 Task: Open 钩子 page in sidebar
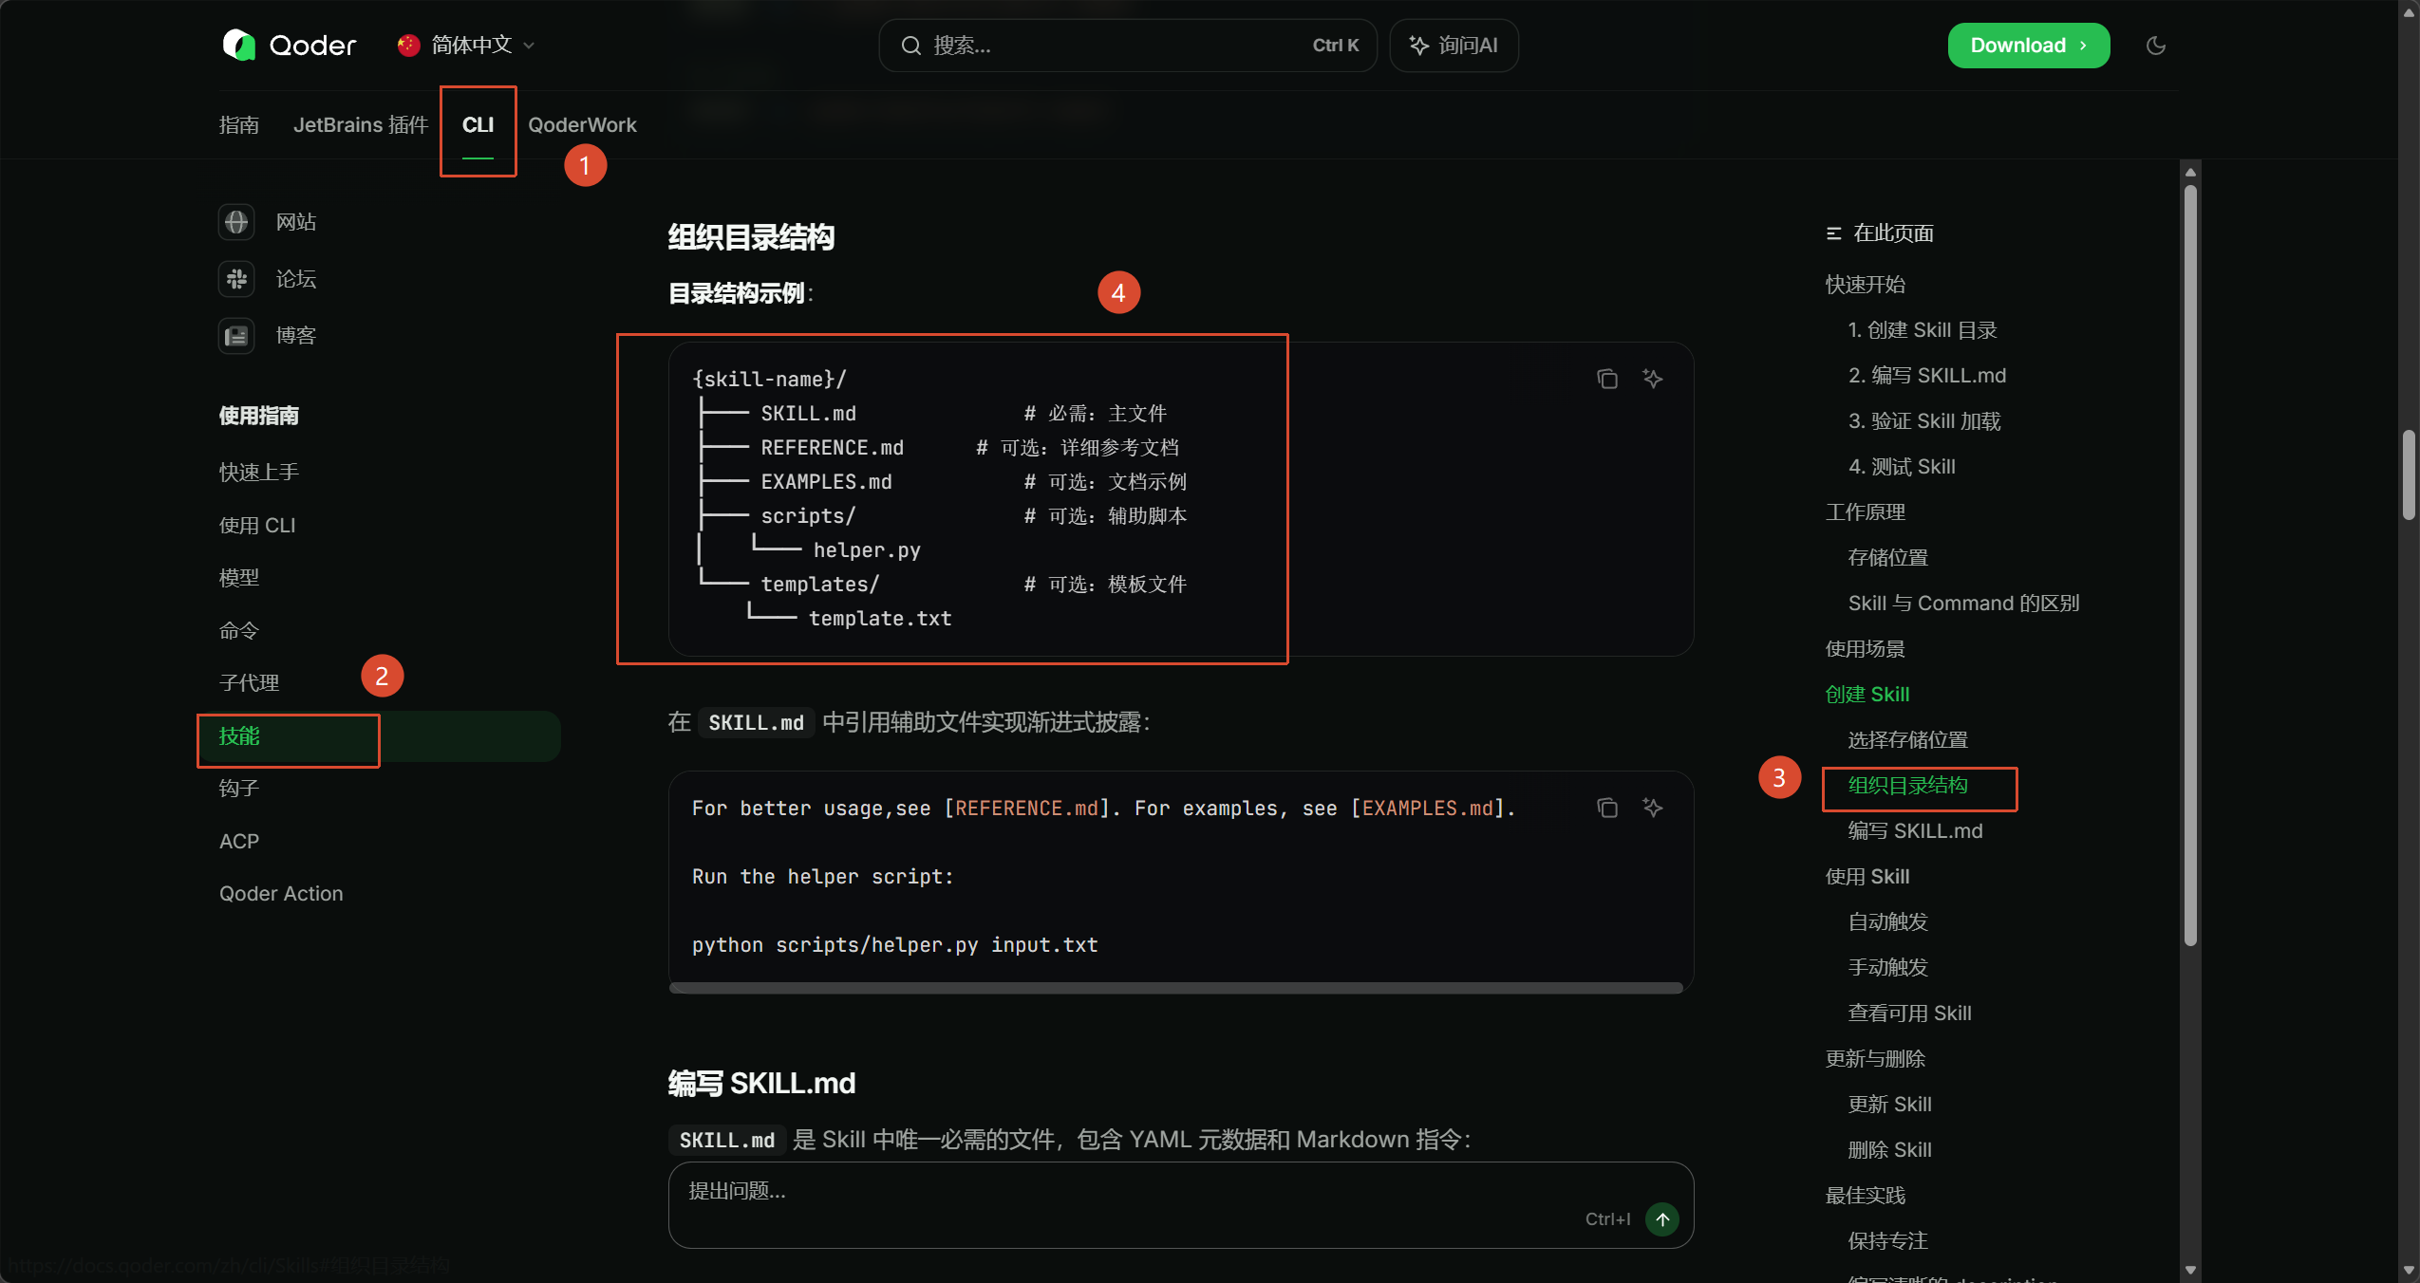pyautogui.click(x=239, y=789)
